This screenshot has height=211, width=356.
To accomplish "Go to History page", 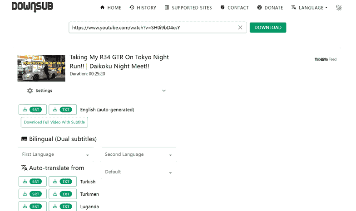I will [x=143, y=8].
